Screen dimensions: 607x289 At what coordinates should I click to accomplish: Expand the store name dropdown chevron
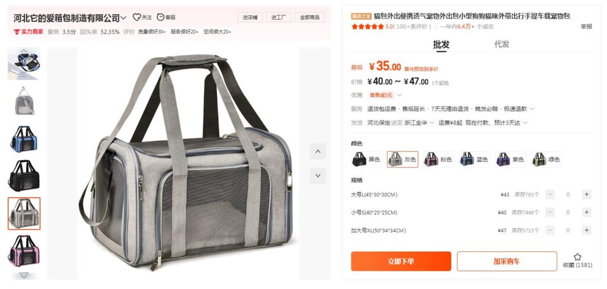point(123,18)
